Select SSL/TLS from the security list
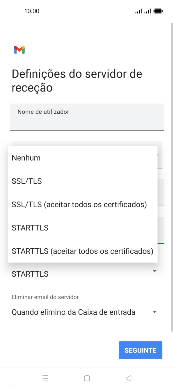Viewport: 174px width, 389px height. 26,181
